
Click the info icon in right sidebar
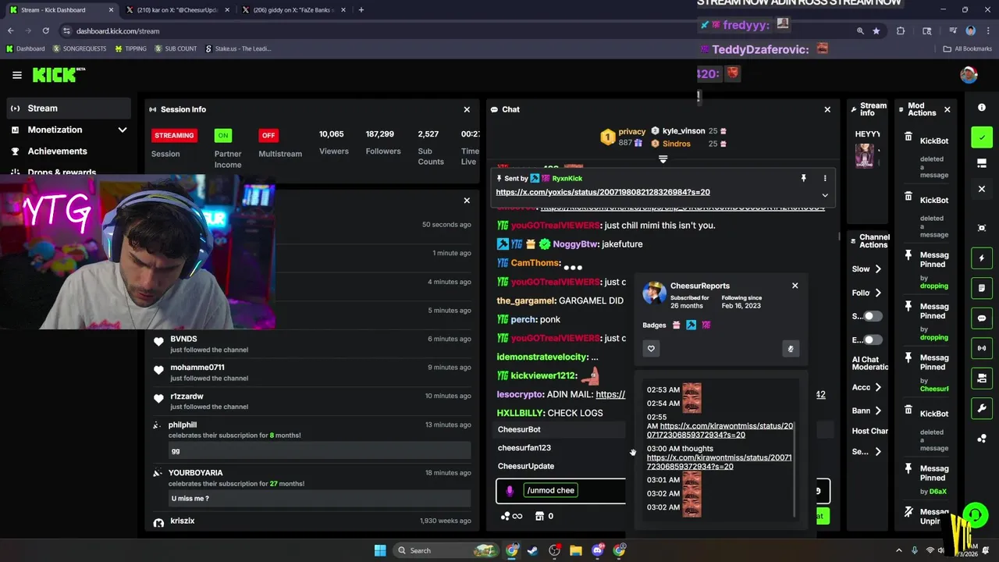click(x=982, y=108)
